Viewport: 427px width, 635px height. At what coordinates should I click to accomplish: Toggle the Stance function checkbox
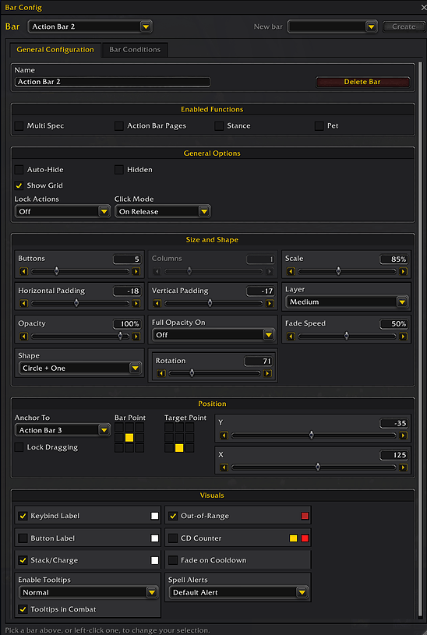pyautogui.click(x=219, y=126)
